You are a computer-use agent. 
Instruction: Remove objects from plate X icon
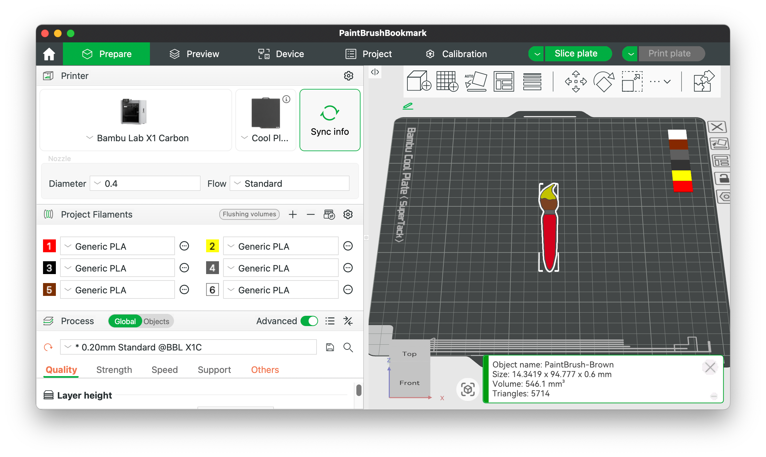point(717,127)
